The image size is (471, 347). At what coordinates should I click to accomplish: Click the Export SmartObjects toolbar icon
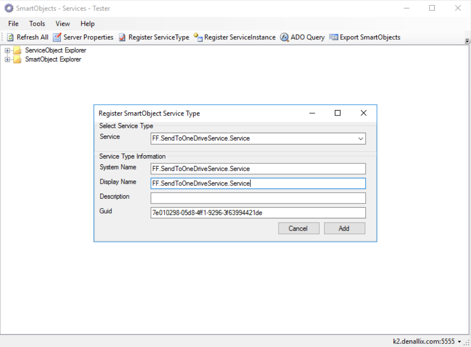(x=334, y=37)
